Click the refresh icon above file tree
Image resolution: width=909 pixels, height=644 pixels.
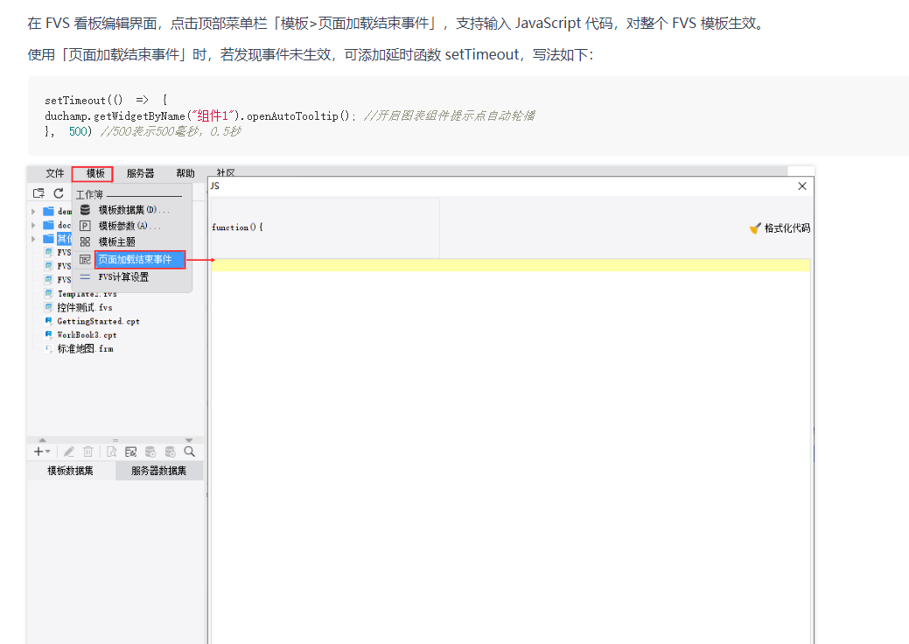coord(59,193)
